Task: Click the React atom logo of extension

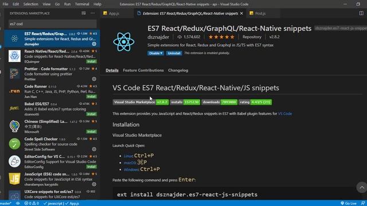Action: [124, 42]
